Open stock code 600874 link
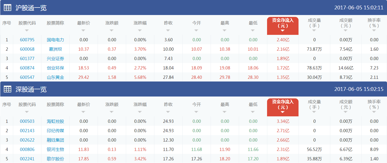The image size is (387, 163). (x=27, y=68)
